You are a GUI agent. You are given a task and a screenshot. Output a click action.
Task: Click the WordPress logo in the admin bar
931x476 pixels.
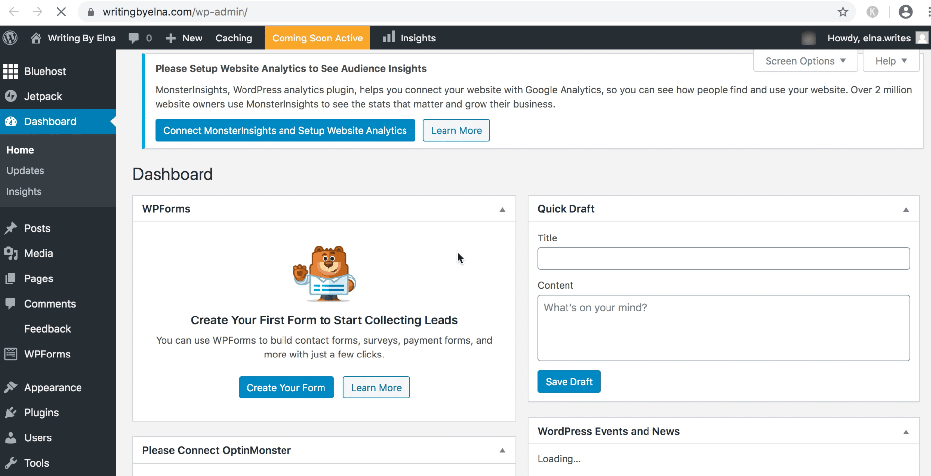coord(10,38)
